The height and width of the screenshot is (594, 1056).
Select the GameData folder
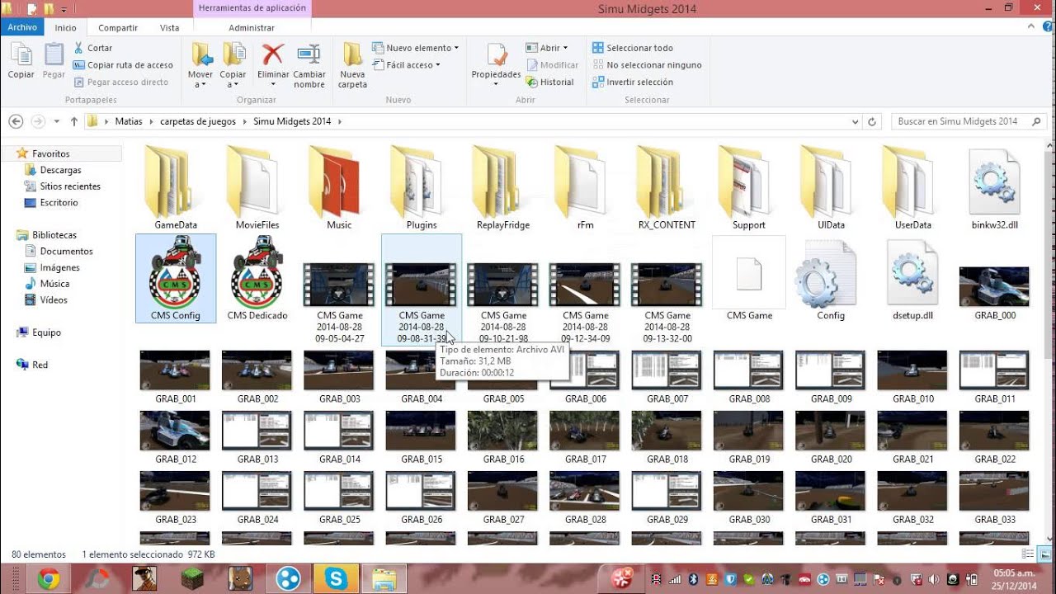tap(176, 187)
